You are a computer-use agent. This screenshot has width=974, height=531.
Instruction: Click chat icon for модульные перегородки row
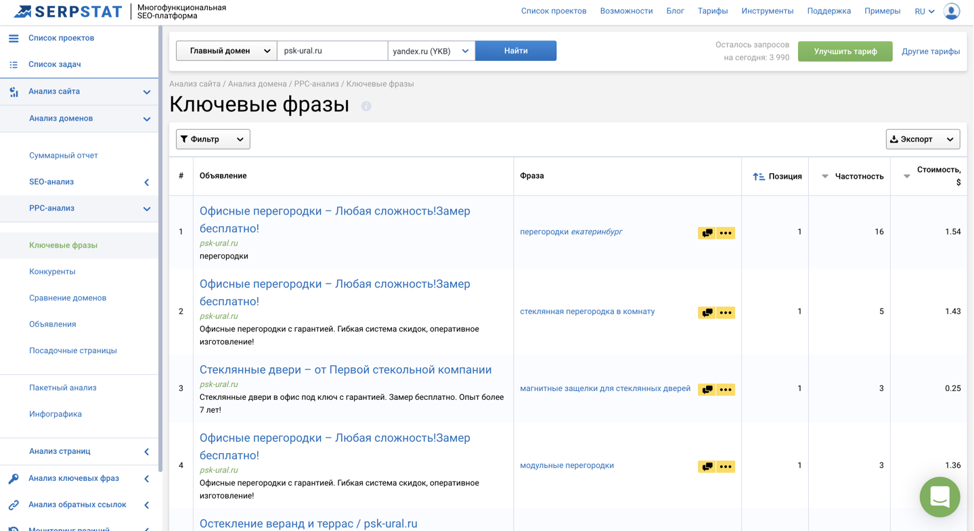click(x=707, y=467)
